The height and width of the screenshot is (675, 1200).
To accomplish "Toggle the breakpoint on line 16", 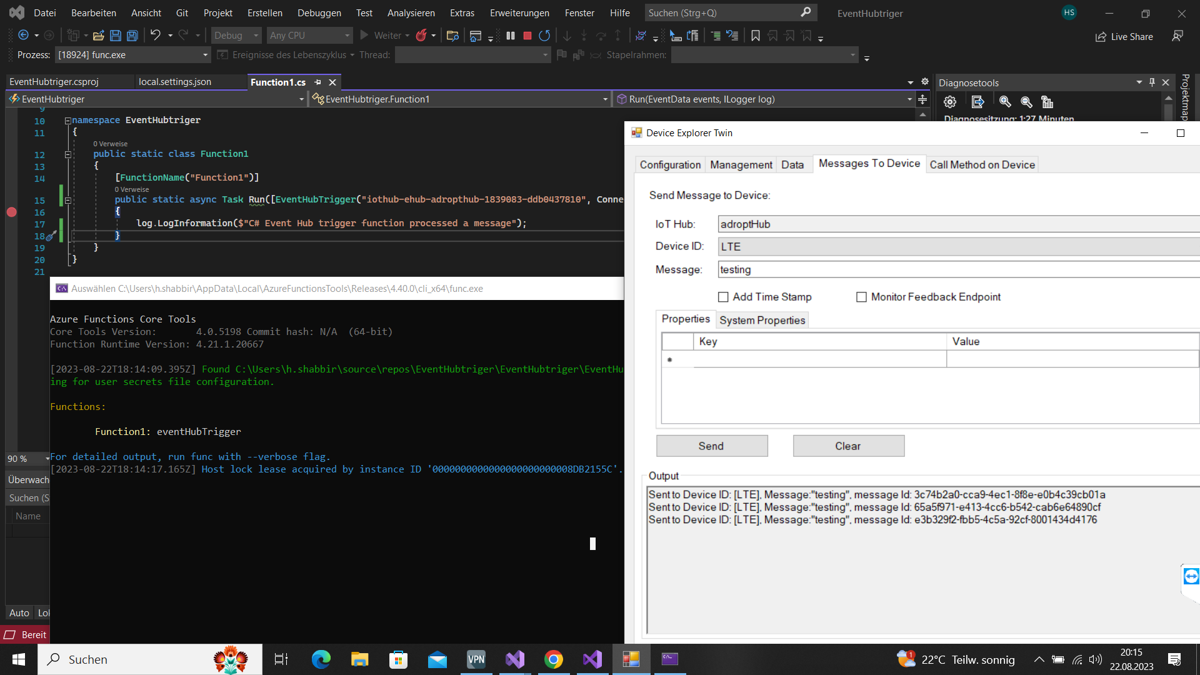I will click(x=11, y=212).
